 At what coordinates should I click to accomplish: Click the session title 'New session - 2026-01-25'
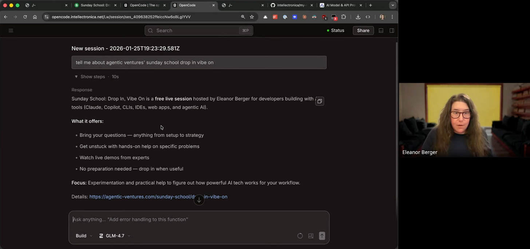point(126,48)
